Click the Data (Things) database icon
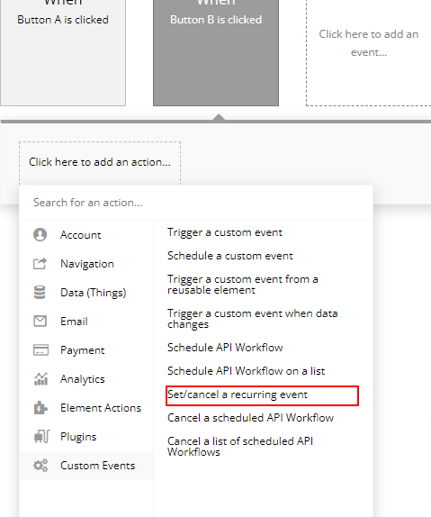Screen dimensions: 431x517 tap(40, 293)
